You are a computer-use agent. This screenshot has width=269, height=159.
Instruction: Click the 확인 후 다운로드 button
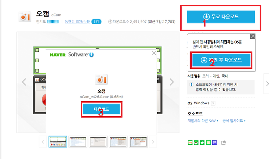[x=221, y=60]
